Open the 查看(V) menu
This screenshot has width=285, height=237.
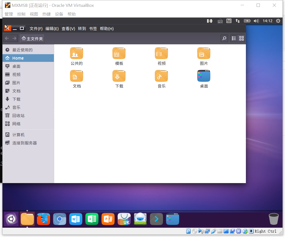[x=68, y=29]
